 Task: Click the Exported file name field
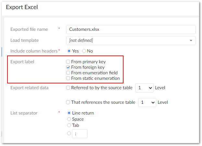(131, 29)
